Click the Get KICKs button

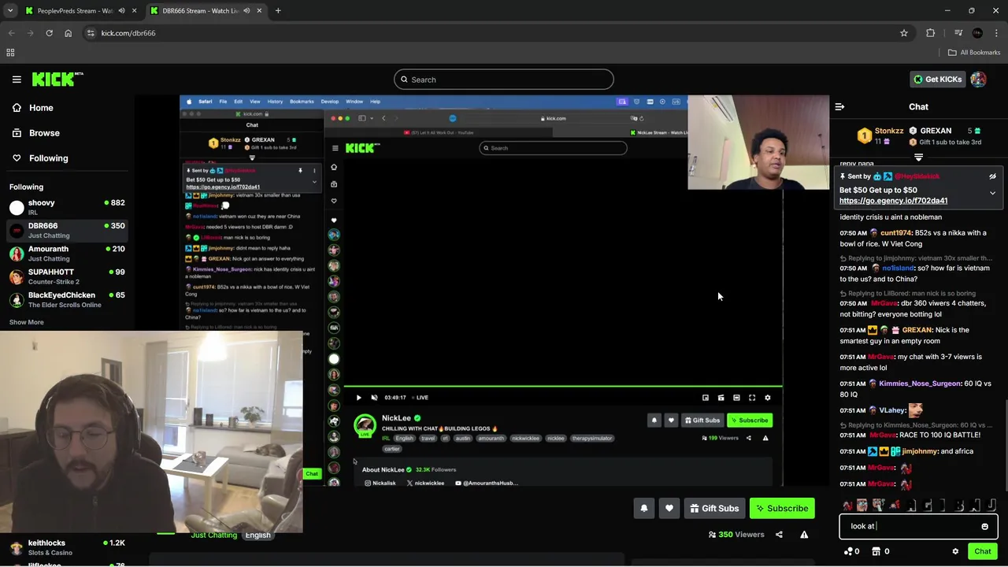click(937, 80)
